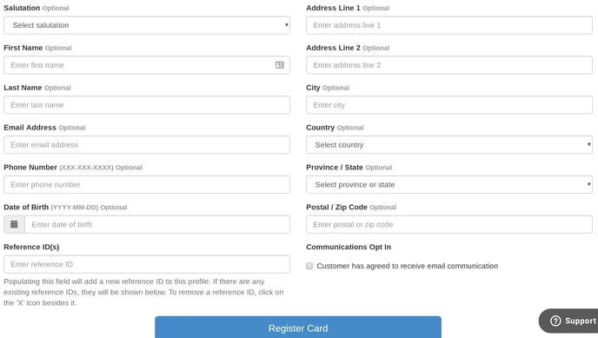
Task: Focus the Enter date of birth field
Action: click(x=157, y=224)
